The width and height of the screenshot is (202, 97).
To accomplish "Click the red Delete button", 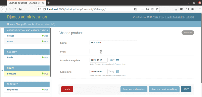I will tap(67, 89).
